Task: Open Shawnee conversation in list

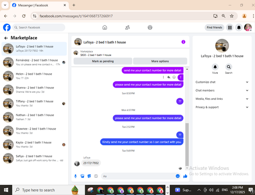Action: click(x=34, y=131)
